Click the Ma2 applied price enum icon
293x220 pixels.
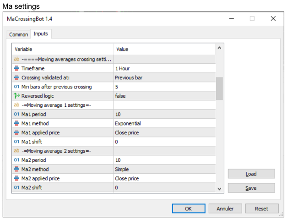[16, 178]
